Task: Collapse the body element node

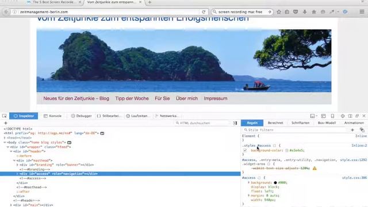Action: coord(5,143)
